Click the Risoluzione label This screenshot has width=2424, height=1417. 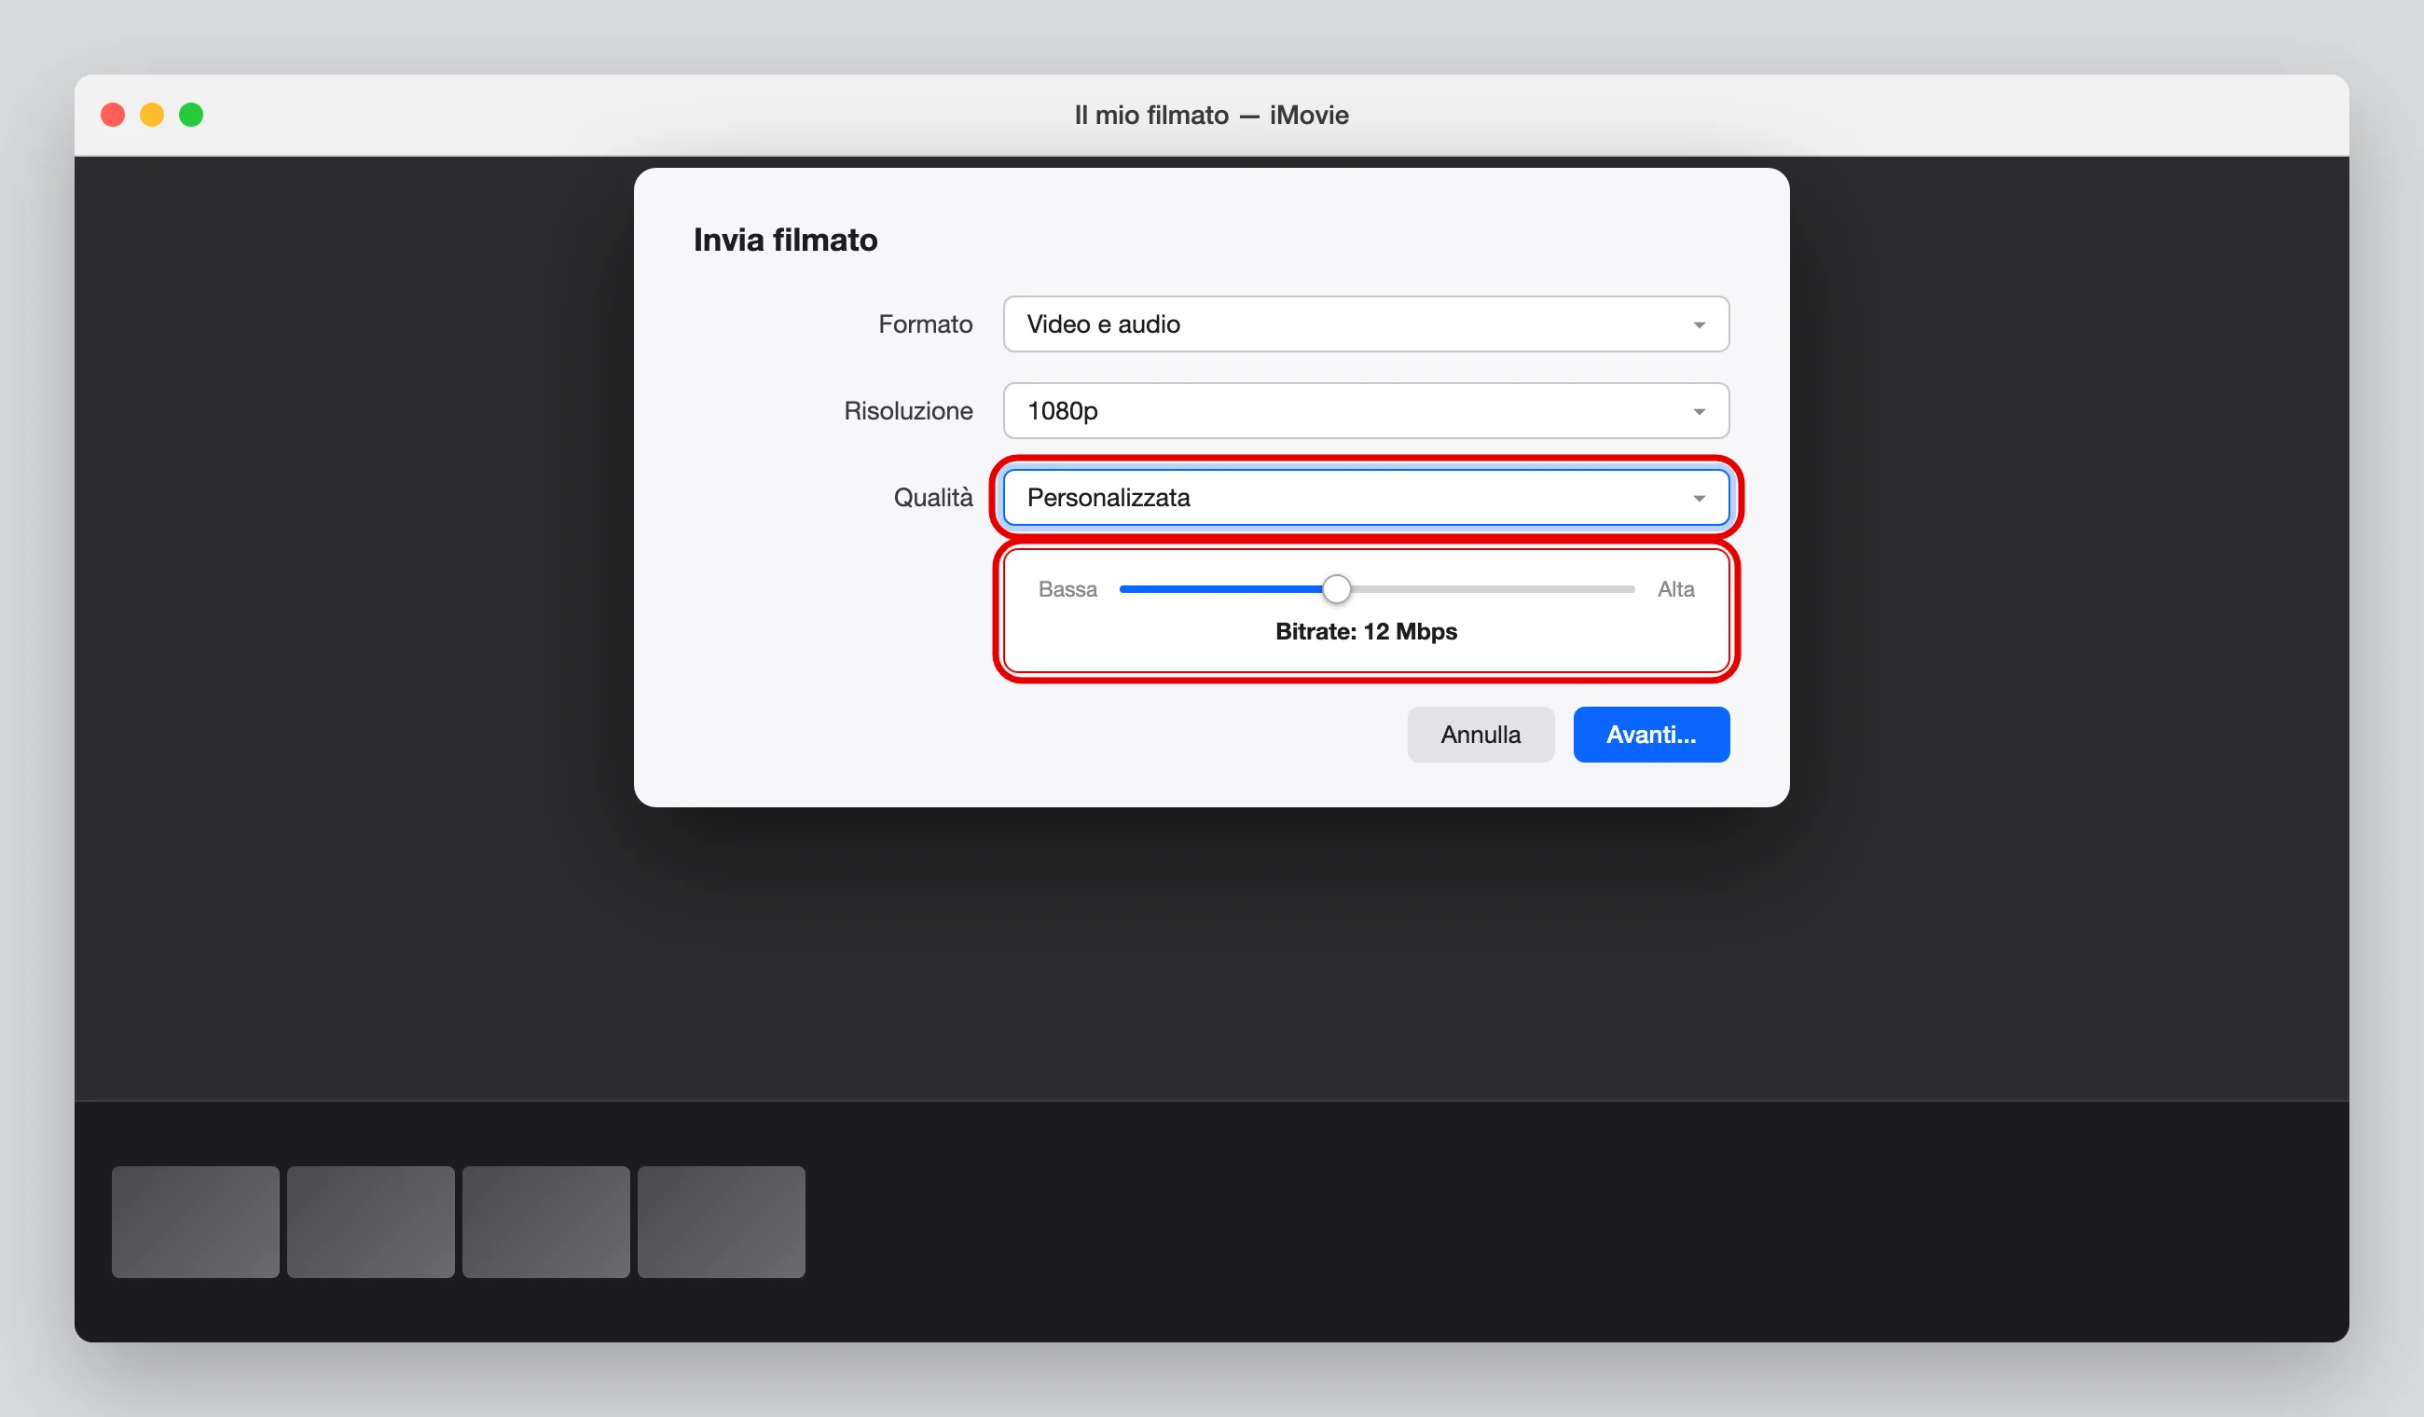(x=908, y=411)
